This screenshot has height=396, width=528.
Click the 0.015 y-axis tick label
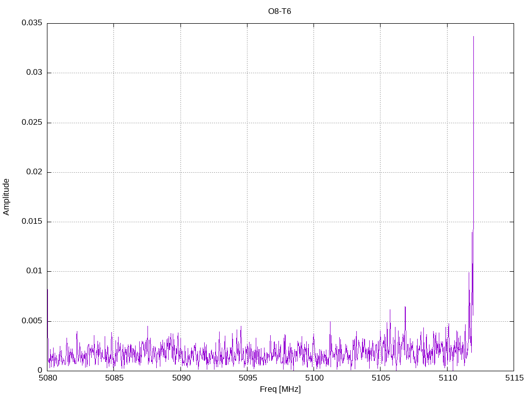[x=31, y=222]
